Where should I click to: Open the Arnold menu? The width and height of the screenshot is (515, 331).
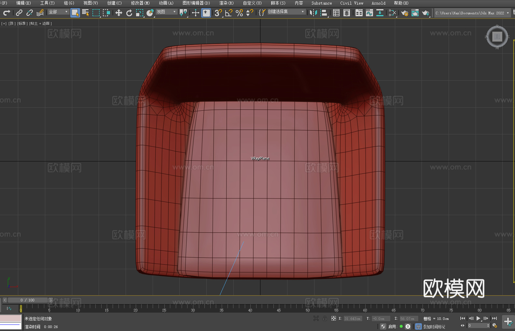(379, 3)
